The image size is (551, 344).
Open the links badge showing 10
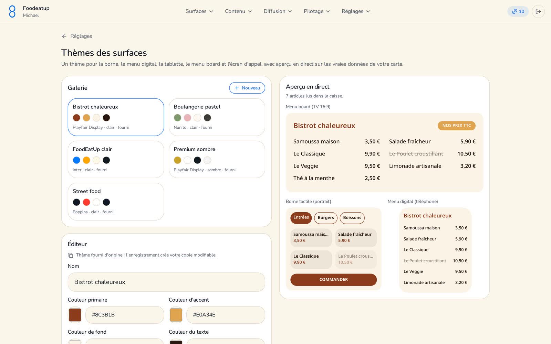tap(518, 11)
